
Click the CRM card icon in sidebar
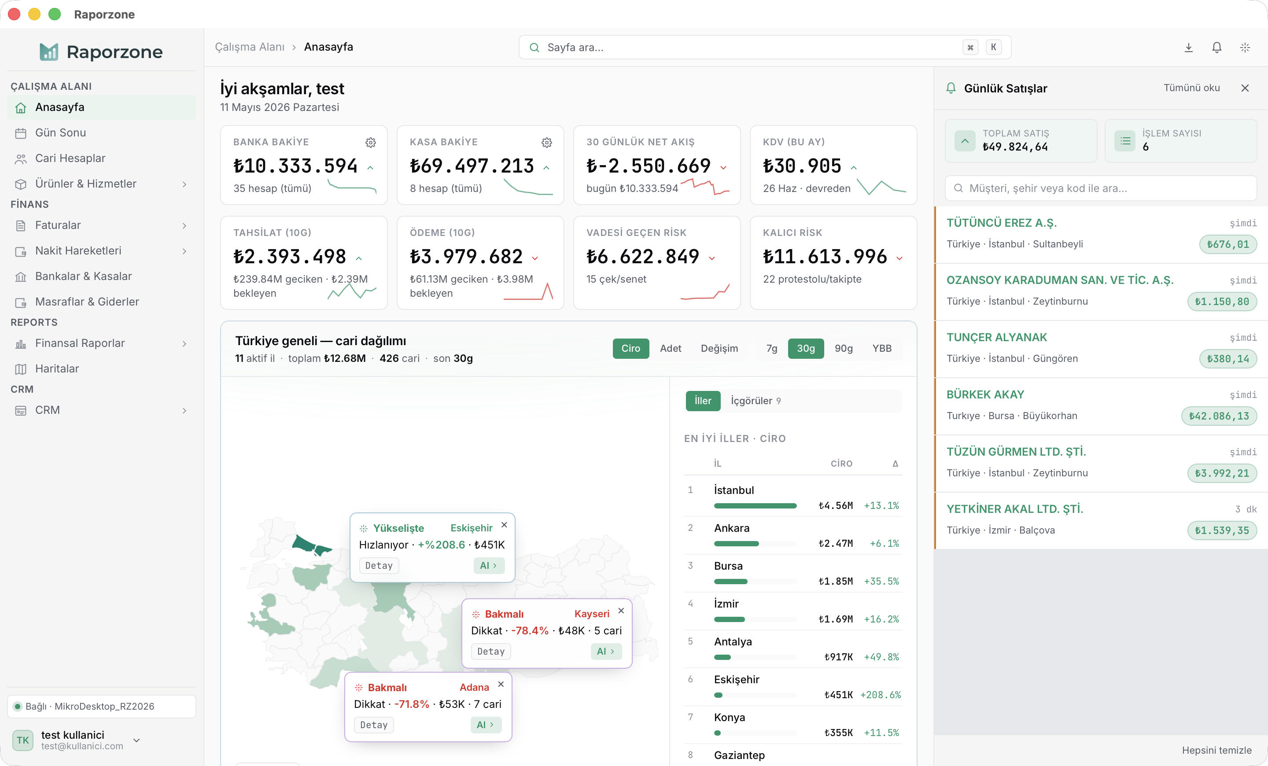tap(21, 411)
